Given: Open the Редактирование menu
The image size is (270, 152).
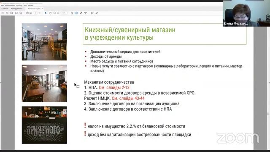Looking at the screenshot, I should (x=10, y=5).
